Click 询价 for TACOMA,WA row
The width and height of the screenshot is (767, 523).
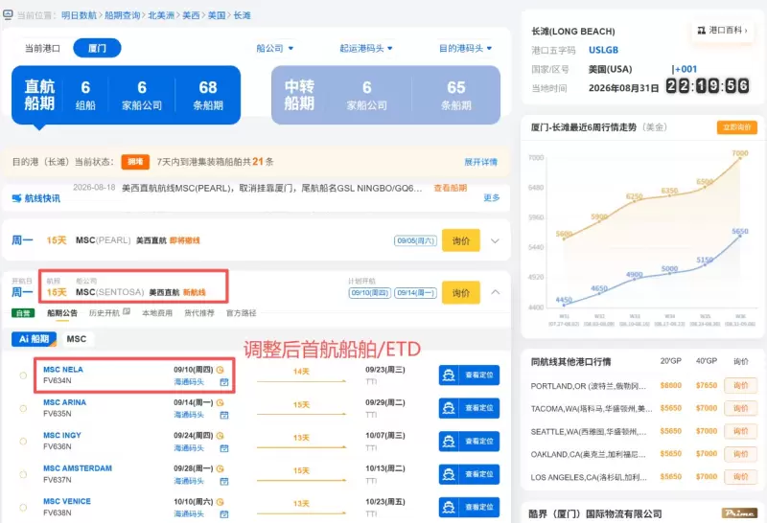[x=740, y=408]
